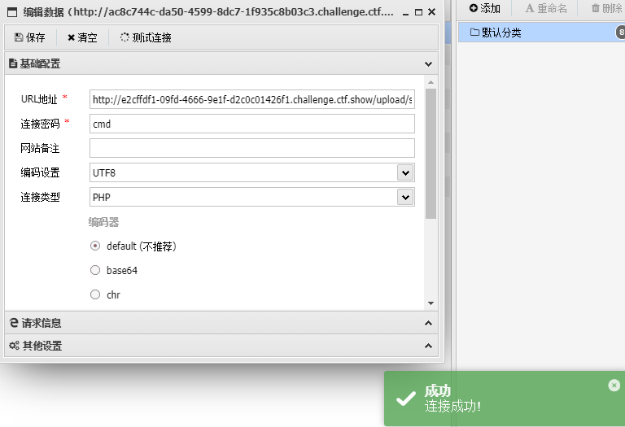Open the 编码设置 UTF8 dropdown
The height and width of the screenshot is (427, 625).
(x=405, y=173)
